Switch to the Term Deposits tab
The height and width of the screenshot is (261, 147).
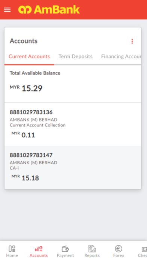tap(75, 57)
